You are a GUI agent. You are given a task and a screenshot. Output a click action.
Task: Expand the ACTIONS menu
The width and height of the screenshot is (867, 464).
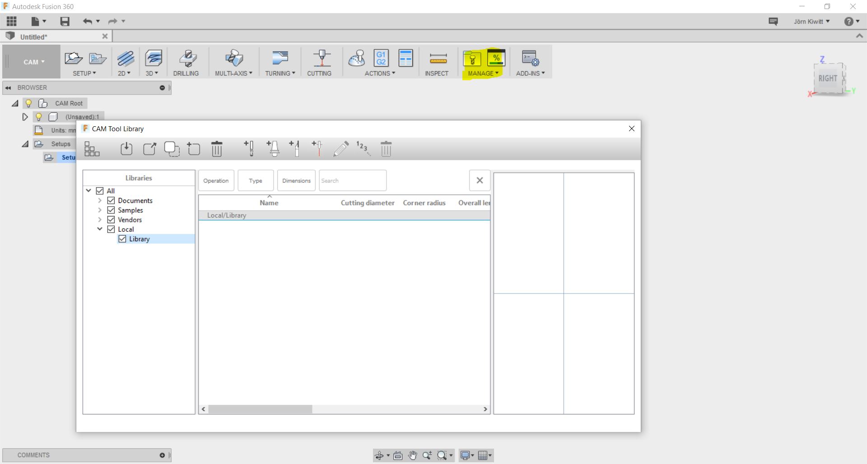pos(380,73)
